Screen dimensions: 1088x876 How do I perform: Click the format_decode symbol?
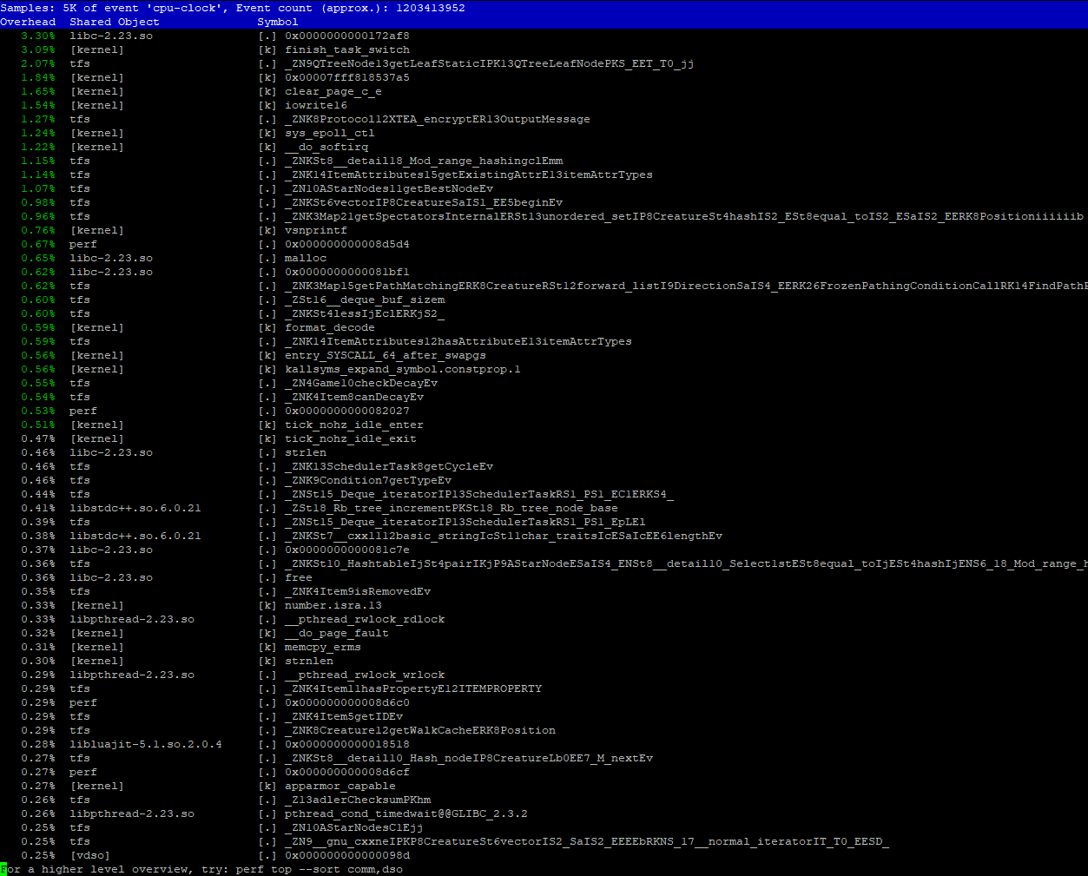pyautogui.click(x=330, y=327)
